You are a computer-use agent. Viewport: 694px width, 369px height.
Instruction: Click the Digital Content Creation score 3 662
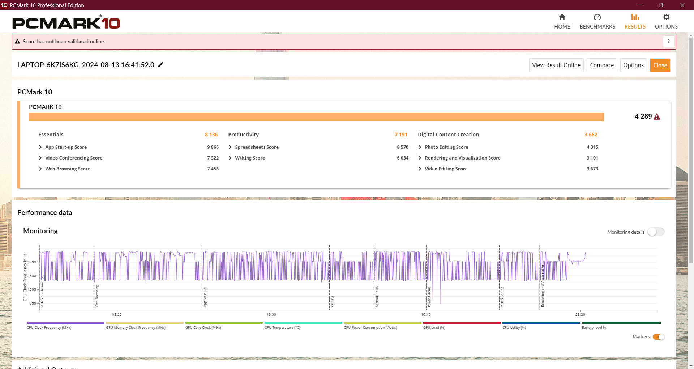pyautogui.click(x=591, y=135)
